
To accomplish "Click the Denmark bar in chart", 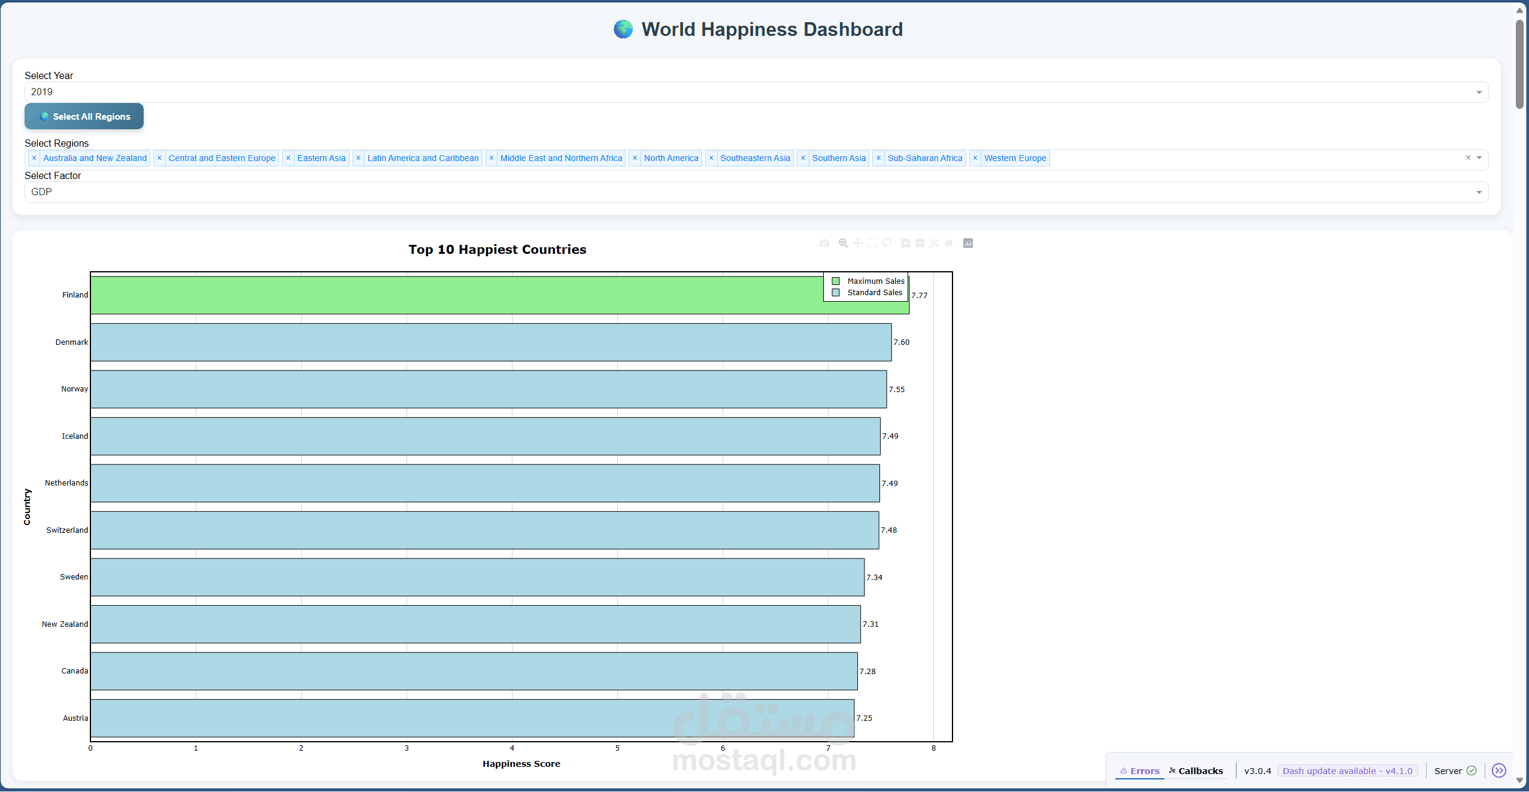I will (491, 342).
